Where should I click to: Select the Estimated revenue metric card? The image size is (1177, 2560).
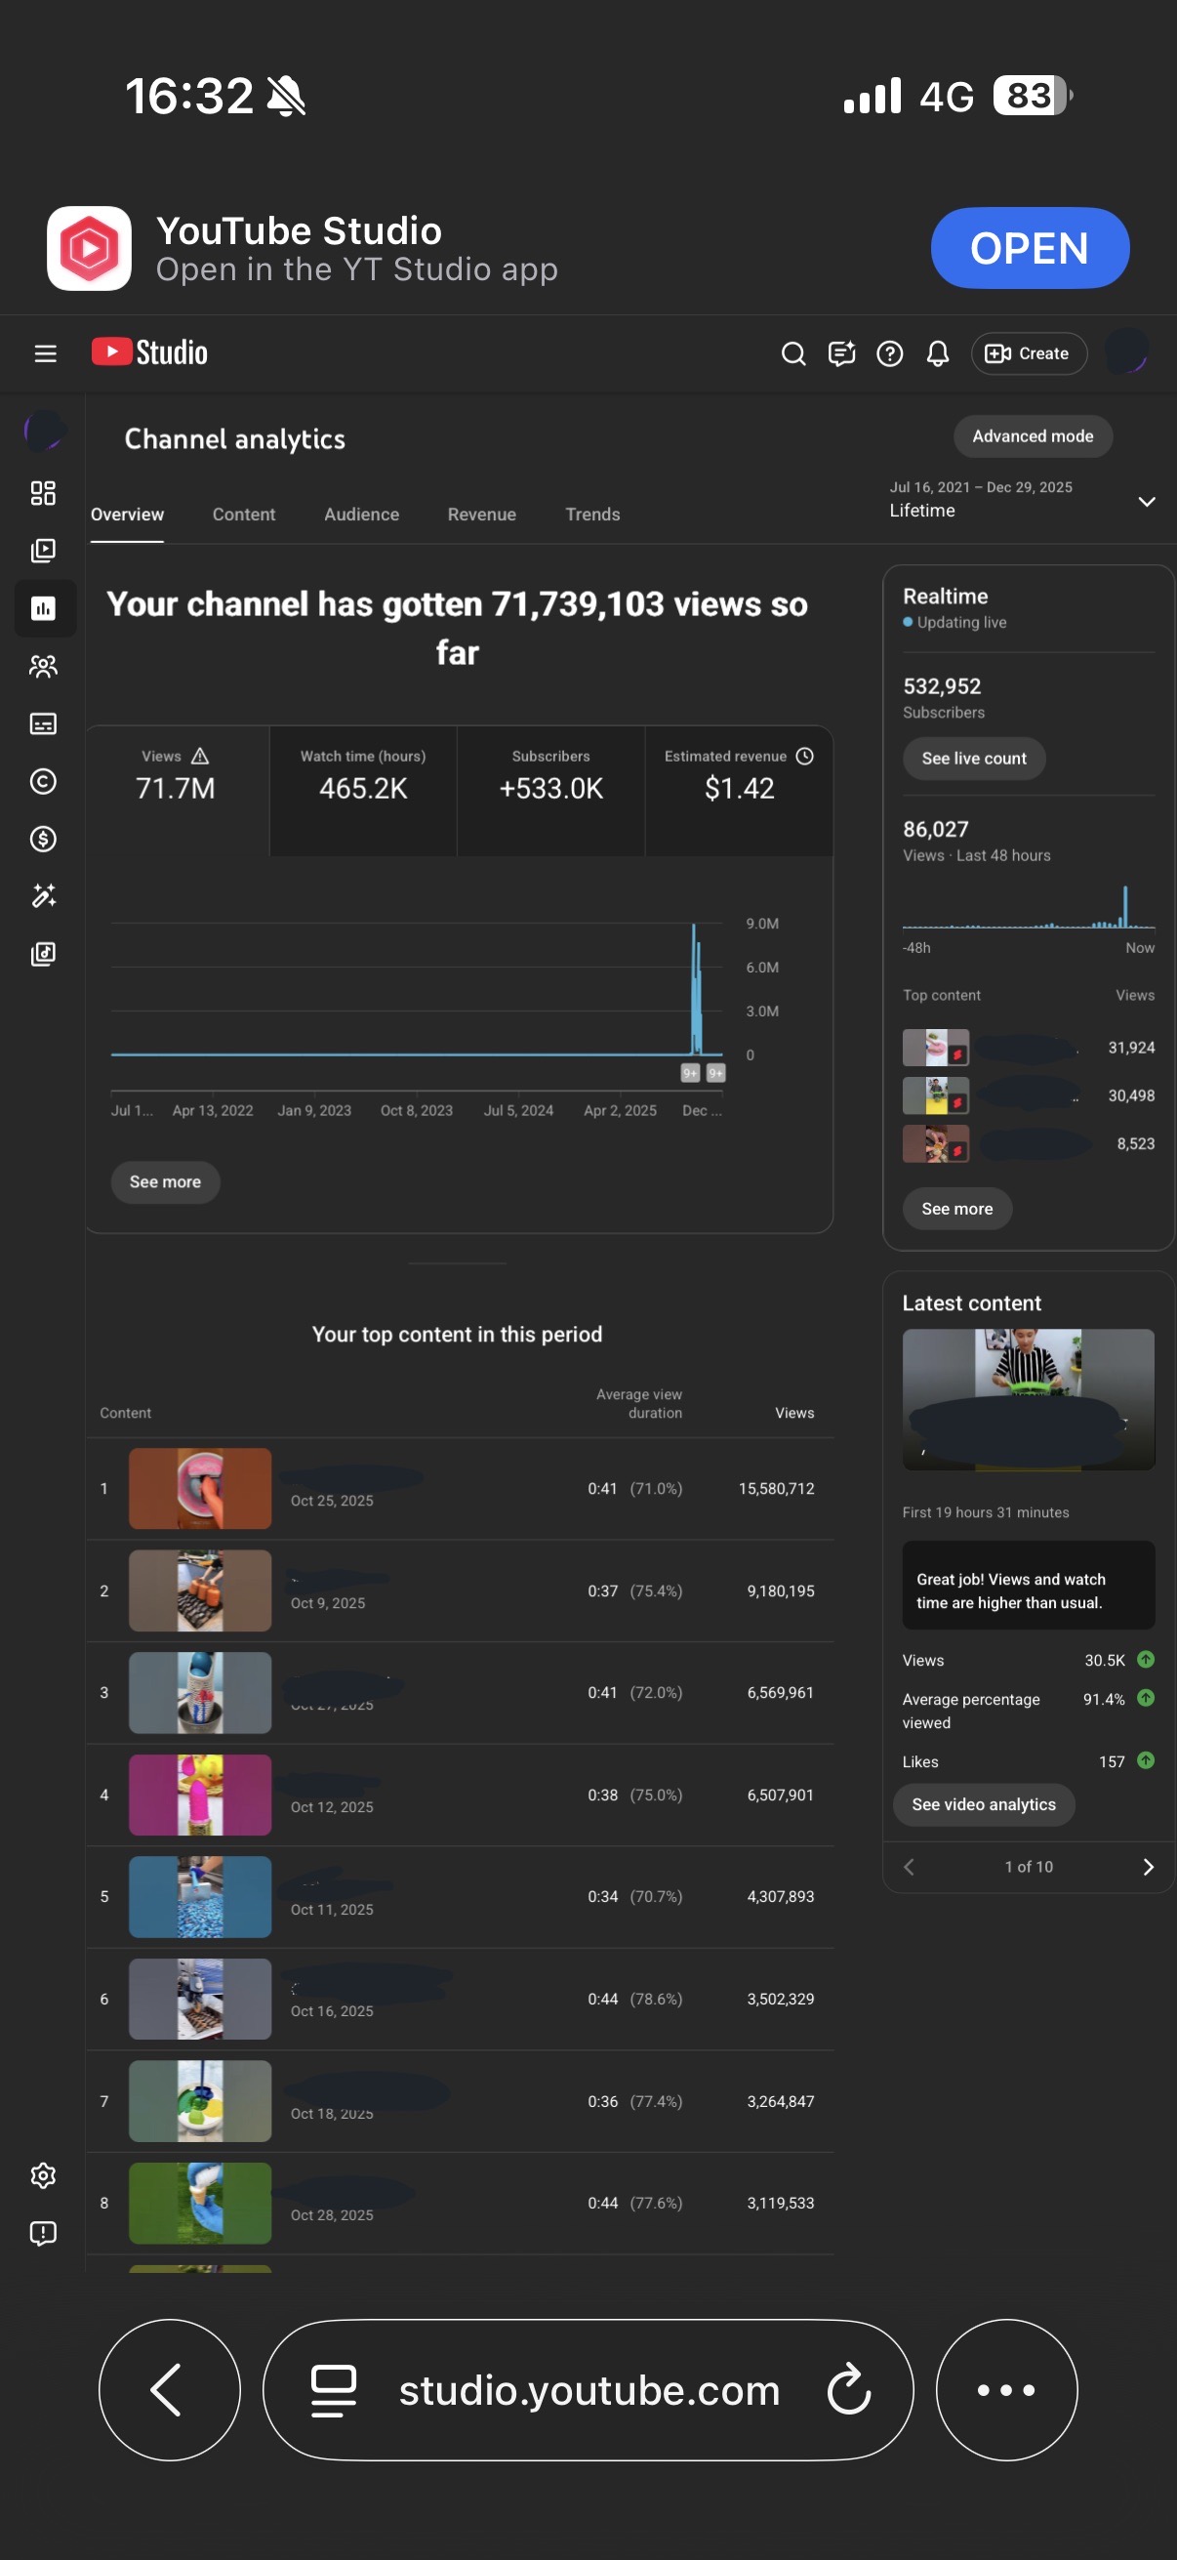click(x=738, y=788)
